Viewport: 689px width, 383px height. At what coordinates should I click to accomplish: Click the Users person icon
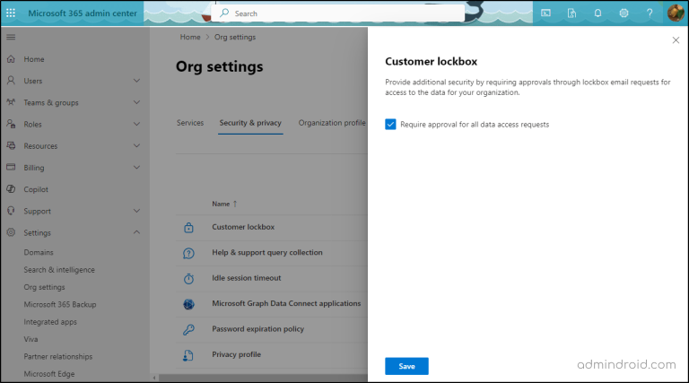[x=11, y=81]
